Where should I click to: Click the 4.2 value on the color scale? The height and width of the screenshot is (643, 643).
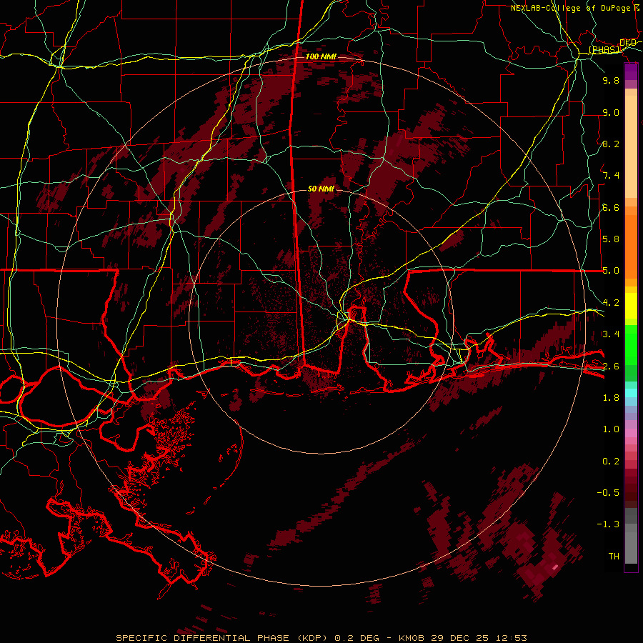[x=611, y=303]
